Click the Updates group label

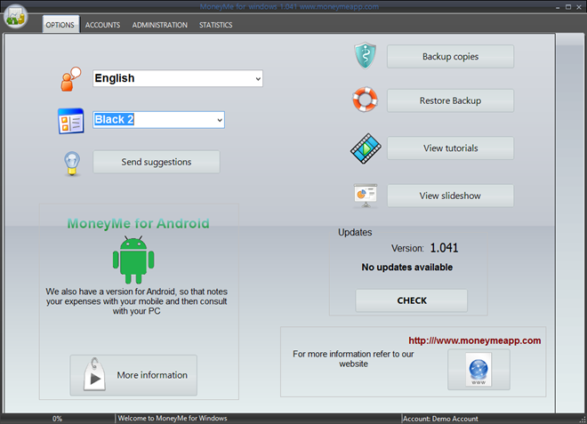[x=355, y=232]
